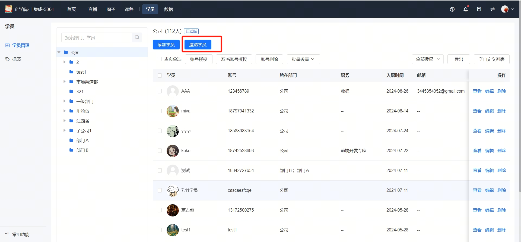The image size is (521, 242).
Task: Expand the 江西省 node
Action: pyautogui.click(x=64, y=121)
